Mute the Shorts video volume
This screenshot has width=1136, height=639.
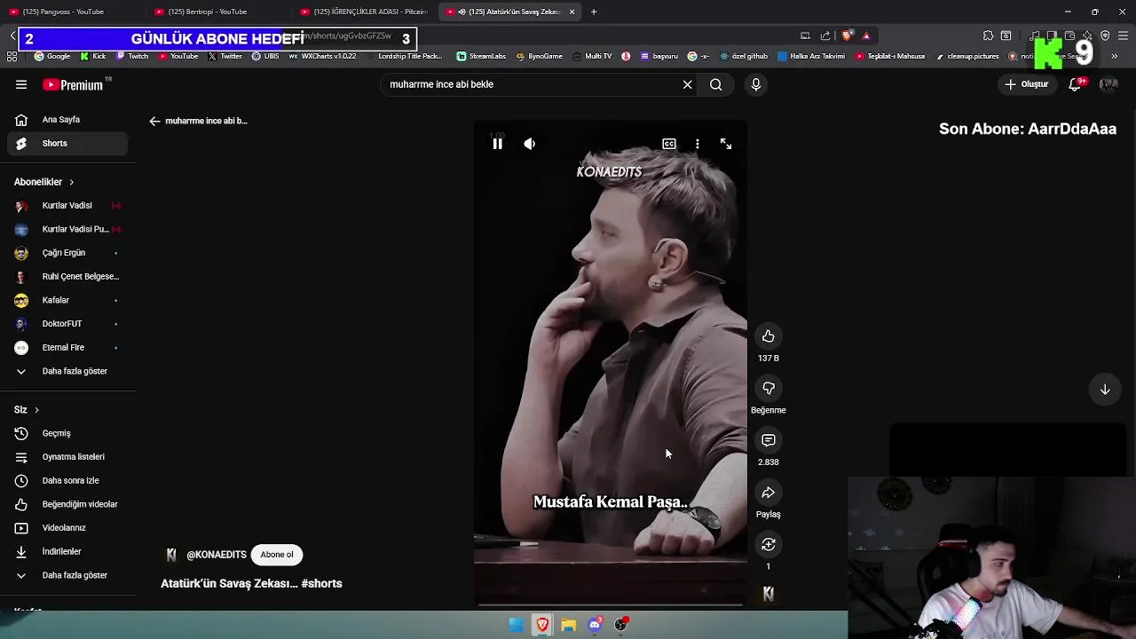click(x=530, y=144)
